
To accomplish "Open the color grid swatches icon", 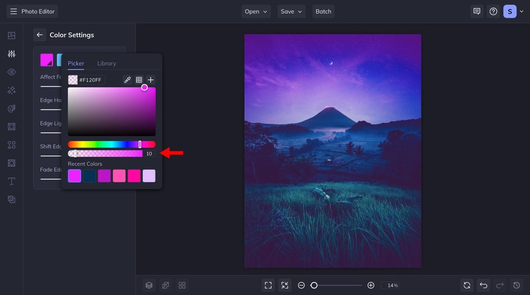I will [x=139, y=80].
